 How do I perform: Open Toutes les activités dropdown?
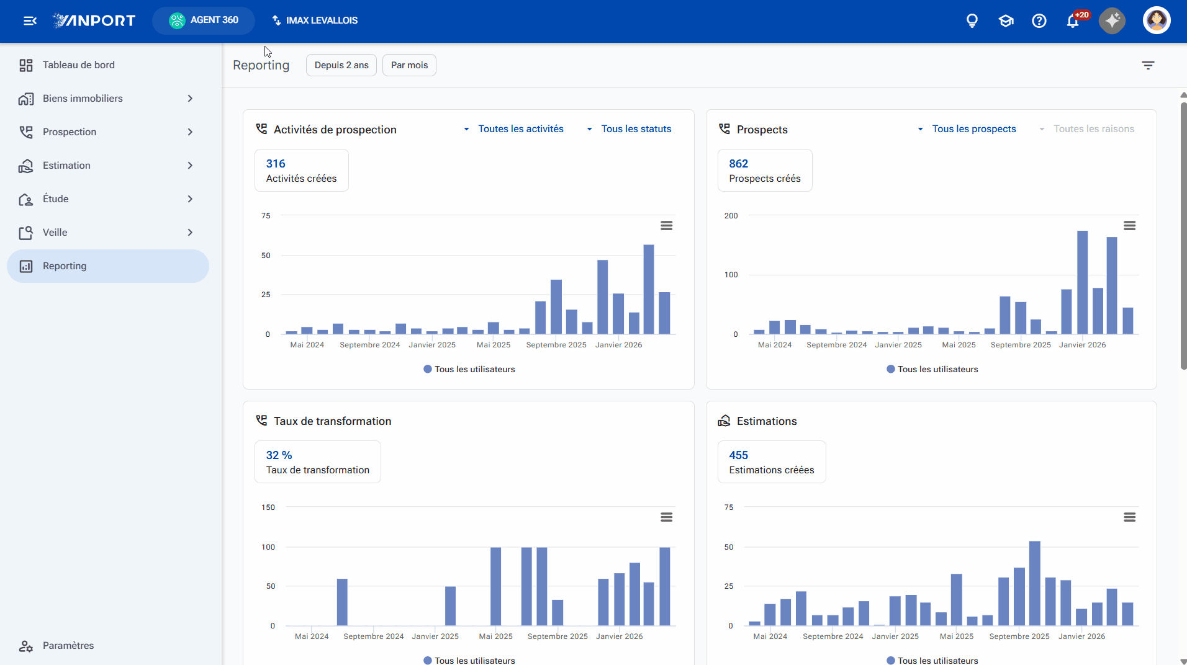click(x=514, y=129)
